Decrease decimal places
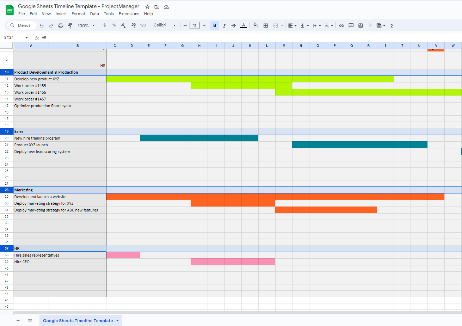 123,25
